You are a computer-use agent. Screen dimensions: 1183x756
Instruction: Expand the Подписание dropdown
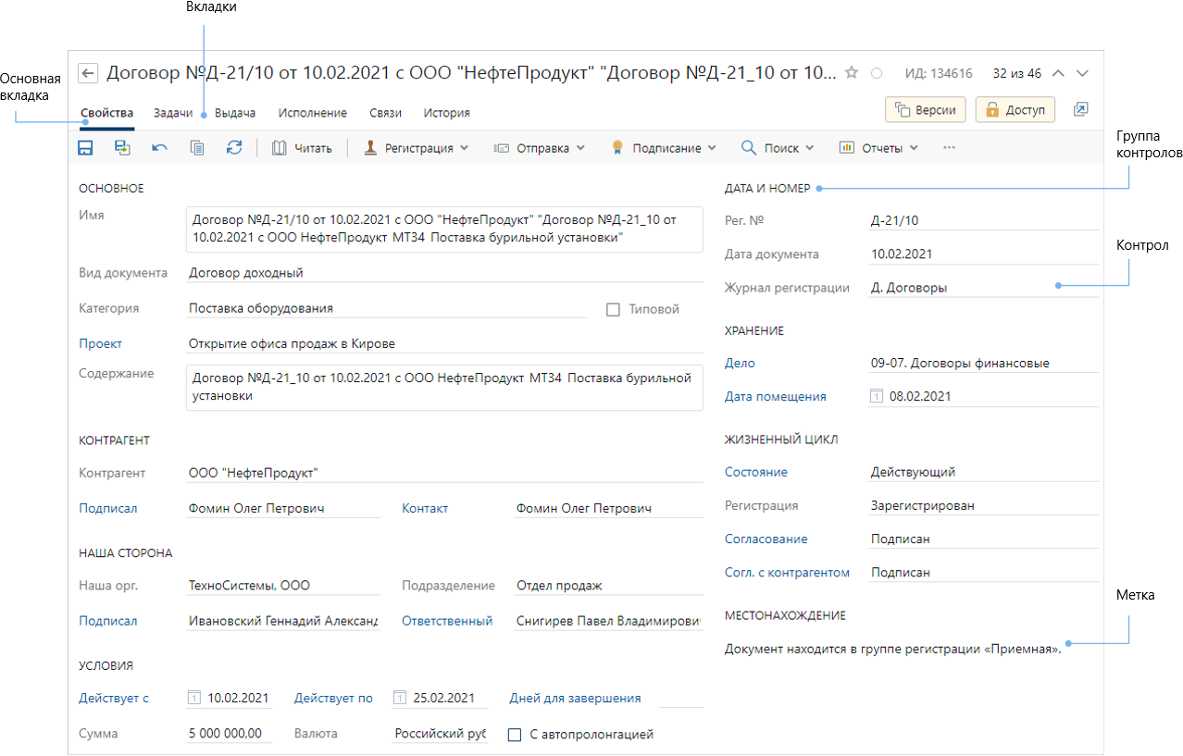coord(664,147)
